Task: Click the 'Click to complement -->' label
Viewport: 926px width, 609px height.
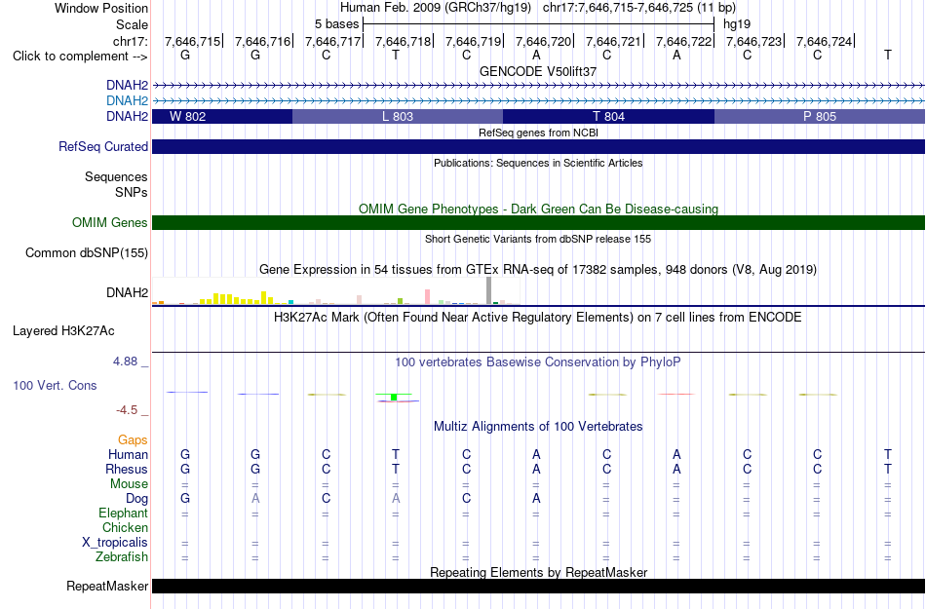Action: [x=80, y=57]
